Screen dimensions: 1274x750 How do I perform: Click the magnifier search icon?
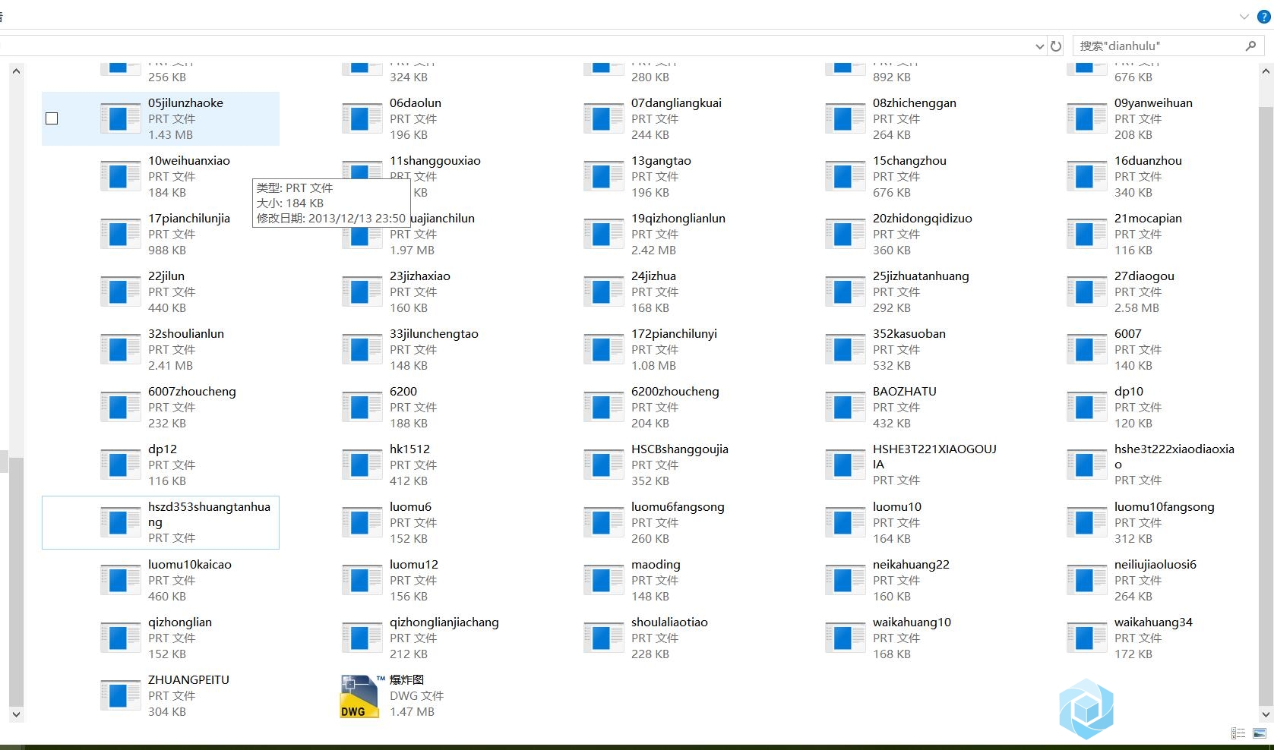coord(1250,46)
